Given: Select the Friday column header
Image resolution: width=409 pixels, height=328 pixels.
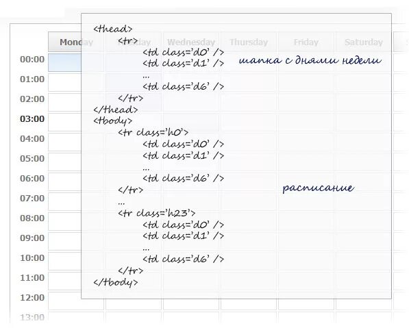Looking at the screenshot, I should point(306,42).
